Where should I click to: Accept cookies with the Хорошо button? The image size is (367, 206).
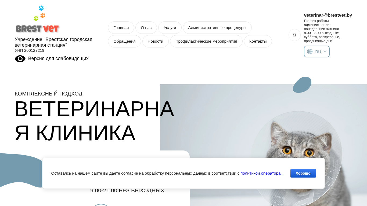tap(303, 173)
